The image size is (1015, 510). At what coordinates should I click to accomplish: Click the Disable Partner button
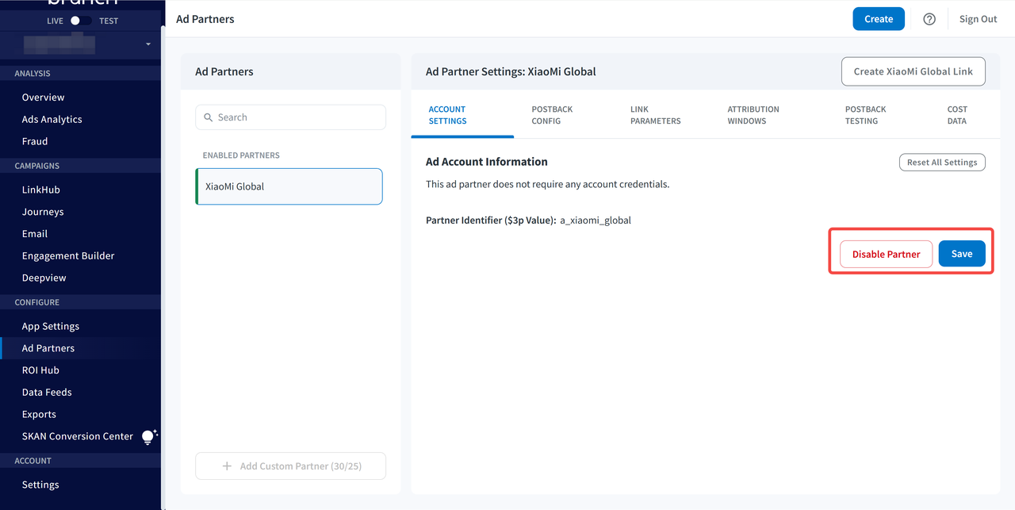[886, 254]
